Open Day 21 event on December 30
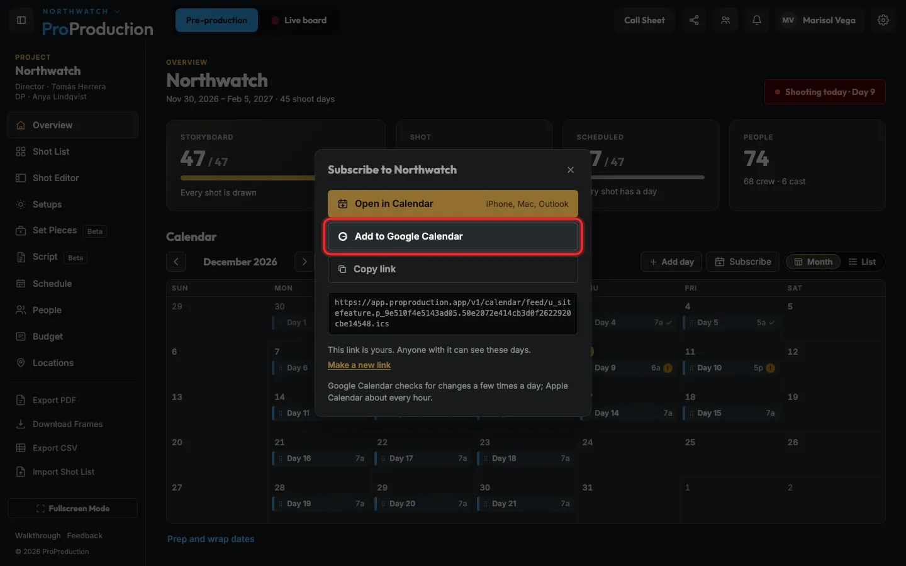The image size is (906, 566). tap(525, 504)
